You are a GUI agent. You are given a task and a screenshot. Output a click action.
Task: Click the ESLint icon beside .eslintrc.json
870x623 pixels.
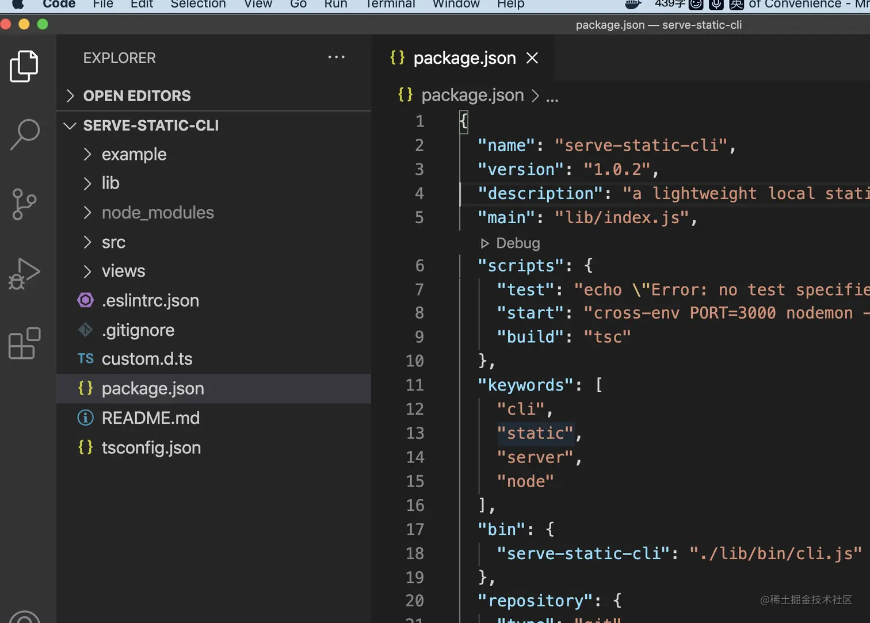86,300
